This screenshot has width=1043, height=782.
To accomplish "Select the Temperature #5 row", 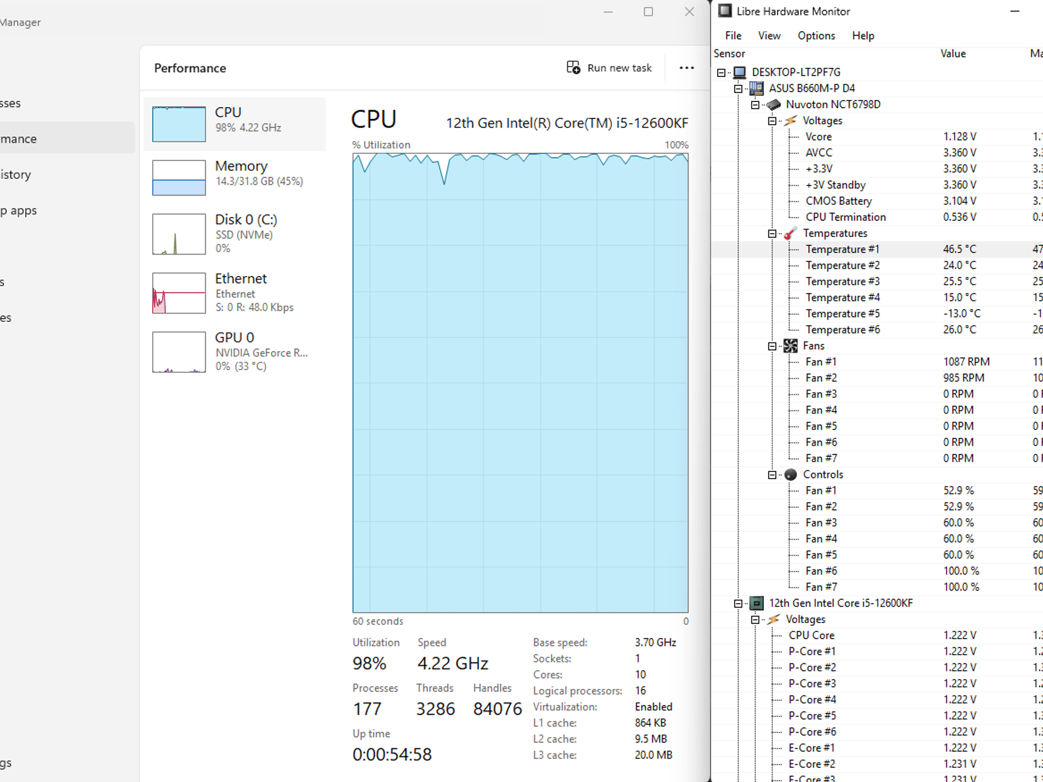I will (877, 314).
